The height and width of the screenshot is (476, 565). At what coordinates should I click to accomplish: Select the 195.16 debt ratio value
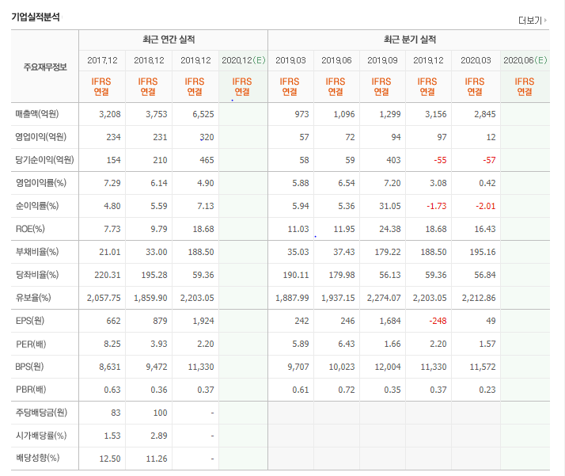483,252
